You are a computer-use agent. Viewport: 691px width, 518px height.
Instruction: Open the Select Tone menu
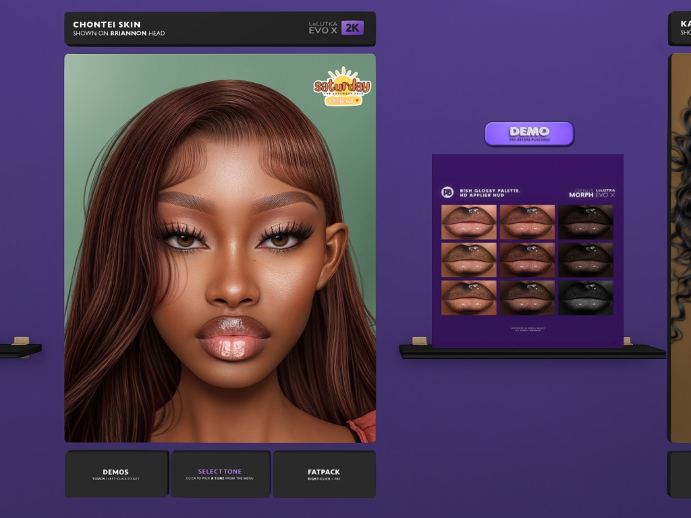[x=220, y=474]
